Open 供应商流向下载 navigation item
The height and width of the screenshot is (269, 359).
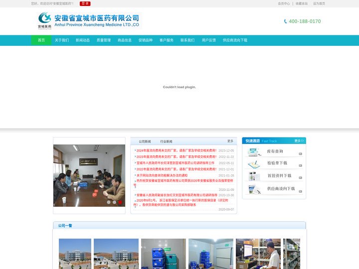[235, 40]
